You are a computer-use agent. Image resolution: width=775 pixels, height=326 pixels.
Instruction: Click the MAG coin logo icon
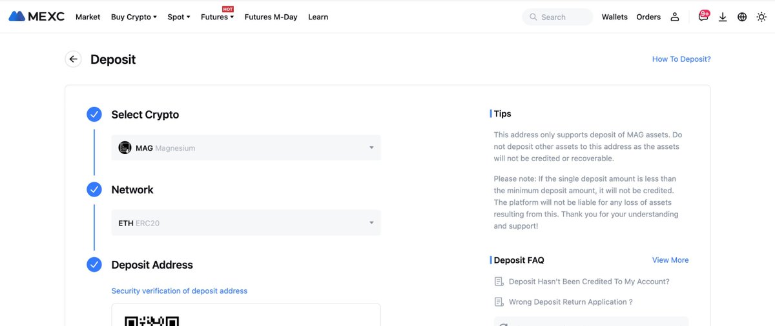[x=125, y=148]
